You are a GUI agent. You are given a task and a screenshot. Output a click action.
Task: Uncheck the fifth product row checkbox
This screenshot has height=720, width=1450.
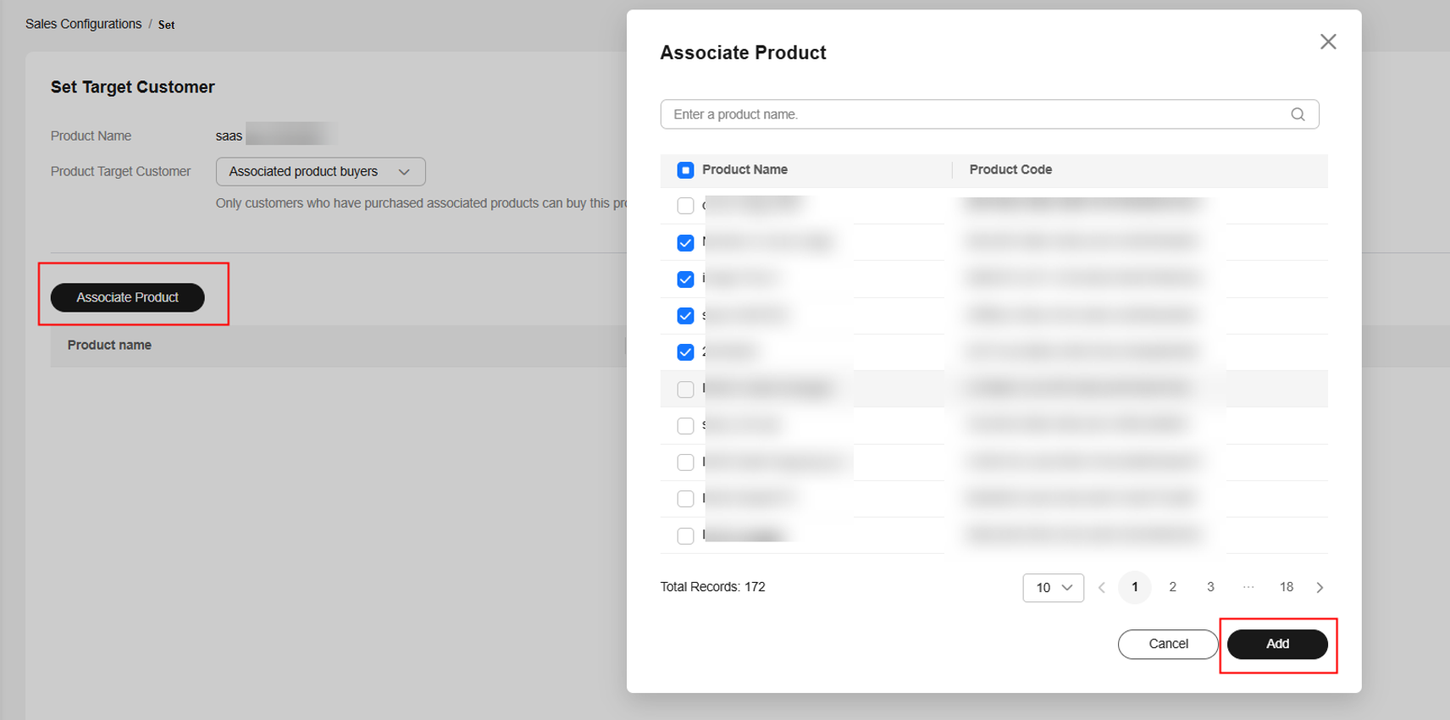[685, 352]
